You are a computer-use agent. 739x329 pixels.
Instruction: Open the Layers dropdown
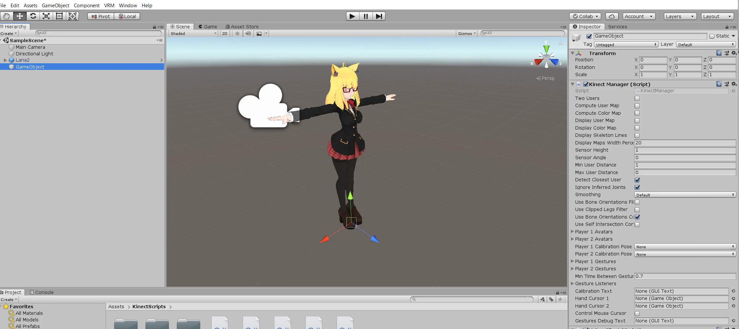click(x=680, y=16)
